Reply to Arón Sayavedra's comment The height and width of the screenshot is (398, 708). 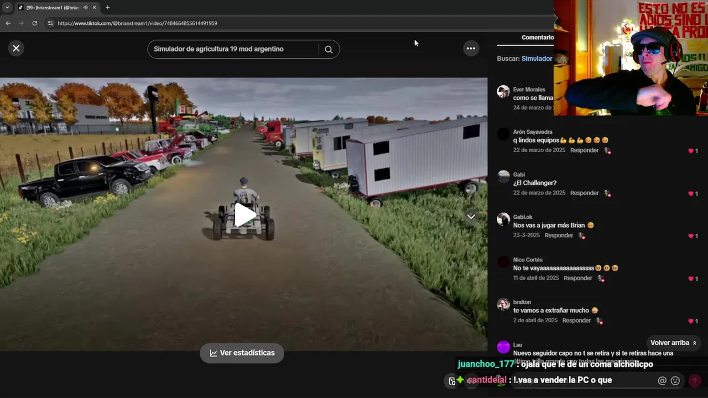click(x=584, y=150)
